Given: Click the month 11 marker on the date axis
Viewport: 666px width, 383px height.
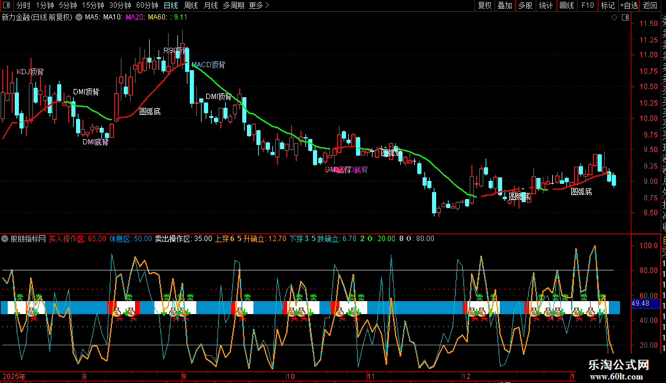Looking at the screenshot, I should [371, 376].
